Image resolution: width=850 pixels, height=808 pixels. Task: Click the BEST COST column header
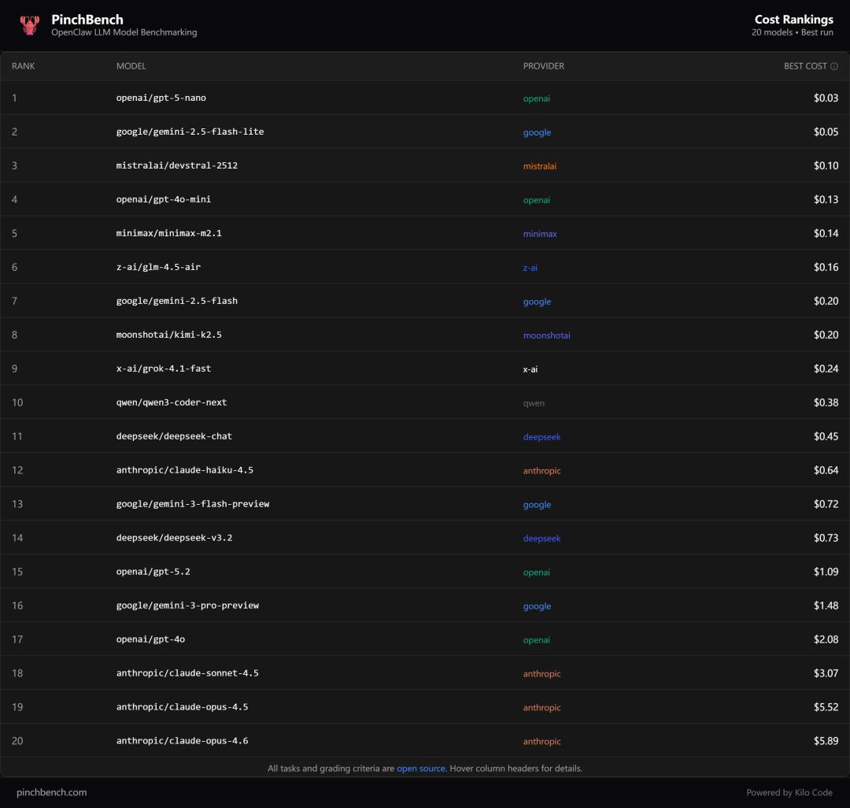coord(806,66)
